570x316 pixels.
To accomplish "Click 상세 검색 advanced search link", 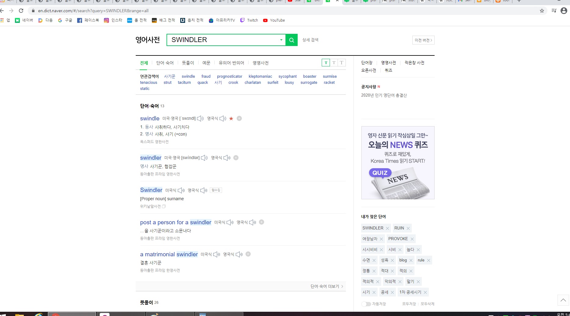I will click(x=310, y=40).
